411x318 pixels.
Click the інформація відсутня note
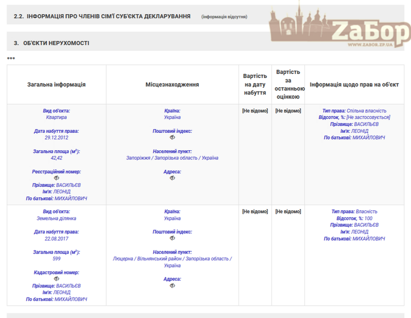[225, 17]
